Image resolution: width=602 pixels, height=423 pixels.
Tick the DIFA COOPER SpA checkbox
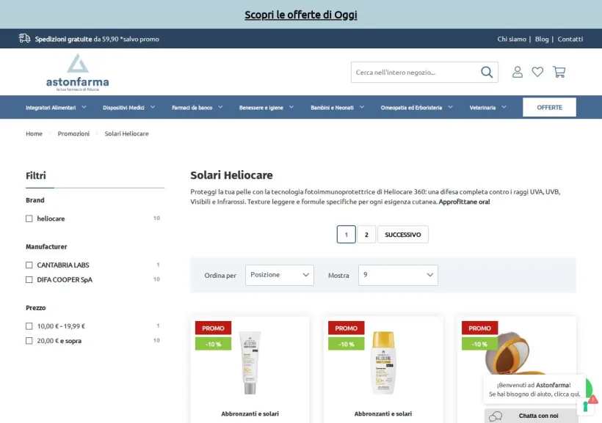(x=29, y=279)
